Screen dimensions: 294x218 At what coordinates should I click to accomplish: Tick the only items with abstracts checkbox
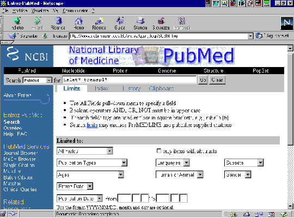pos(159,151)
